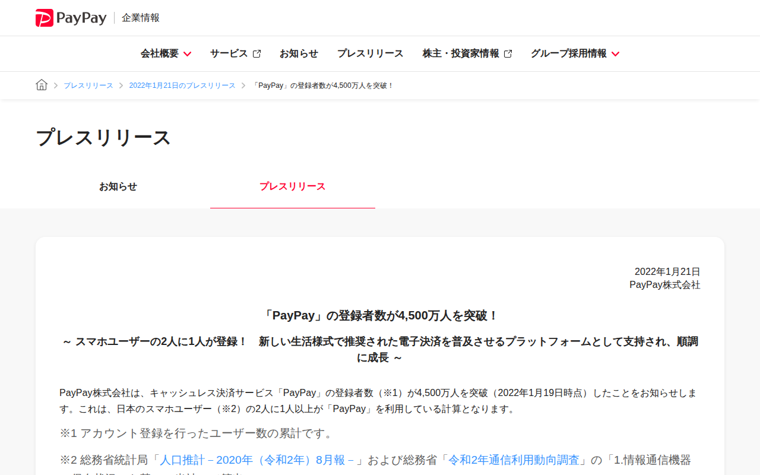Expand the グループ採用情報 dropdown chevron
Viewport: 760px width, 475px height.
(616, 54)
